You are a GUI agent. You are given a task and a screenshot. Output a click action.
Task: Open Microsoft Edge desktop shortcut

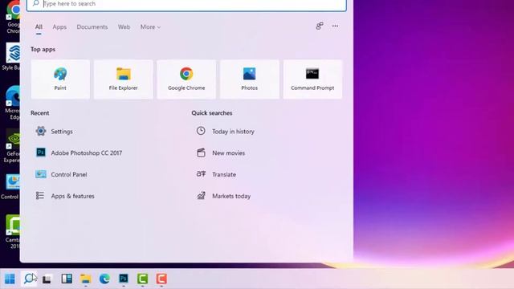coord(13,103)
